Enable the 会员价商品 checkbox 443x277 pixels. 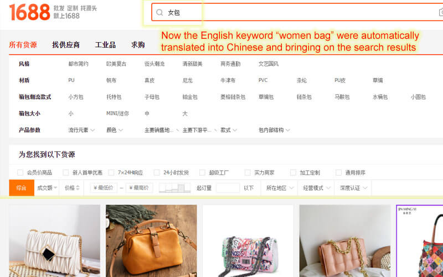pyautogui.click(x=20, y=172)
